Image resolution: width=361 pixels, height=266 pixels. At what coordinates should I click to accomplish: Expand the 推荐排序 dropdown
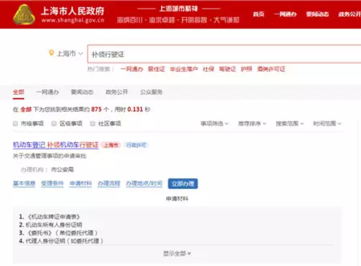(x=252, y=123)
